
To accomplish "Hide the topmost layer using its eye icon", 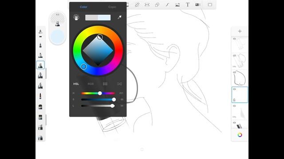I will pyautogui.click(x=234, y=39).
